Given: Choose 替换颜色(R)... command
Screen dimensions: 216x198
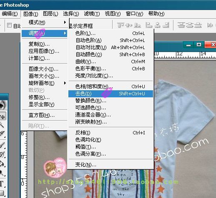Looking at the screenshot, I should [111, 101].
